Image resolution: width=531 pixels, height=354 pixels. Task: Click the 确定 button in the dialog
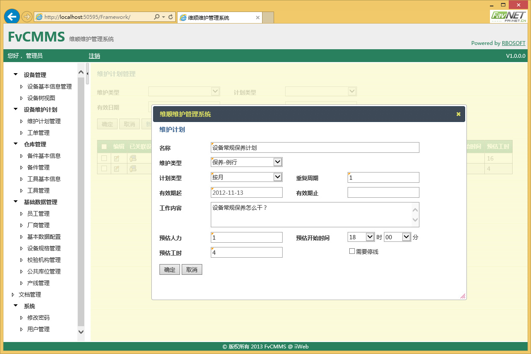170,270
